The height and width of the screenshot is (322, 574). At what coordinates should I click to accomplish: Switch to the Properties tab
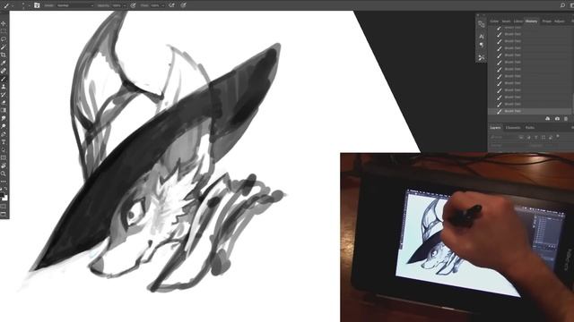click(x=547, y=21)
